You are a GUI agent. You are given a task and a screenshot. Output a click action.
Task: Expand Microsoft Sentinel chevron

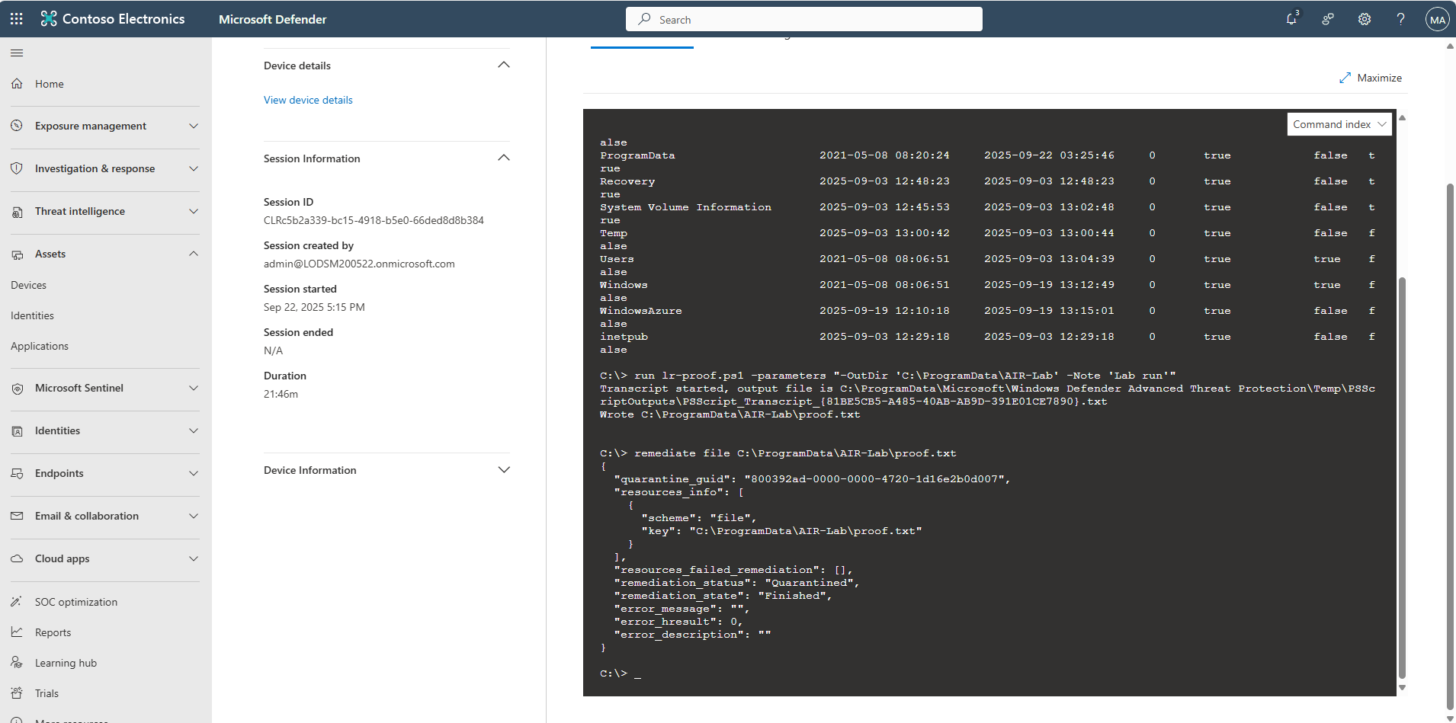pos(194,388)
